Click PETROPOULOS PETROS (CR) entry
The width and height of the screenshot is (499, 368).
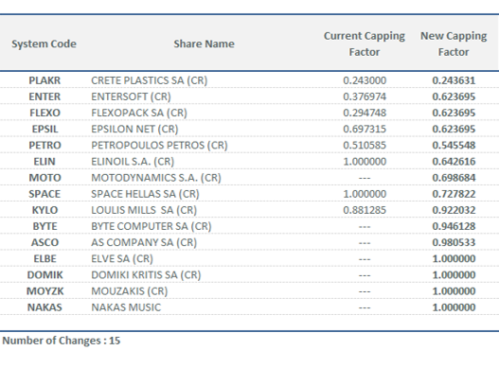click(159, 146)
